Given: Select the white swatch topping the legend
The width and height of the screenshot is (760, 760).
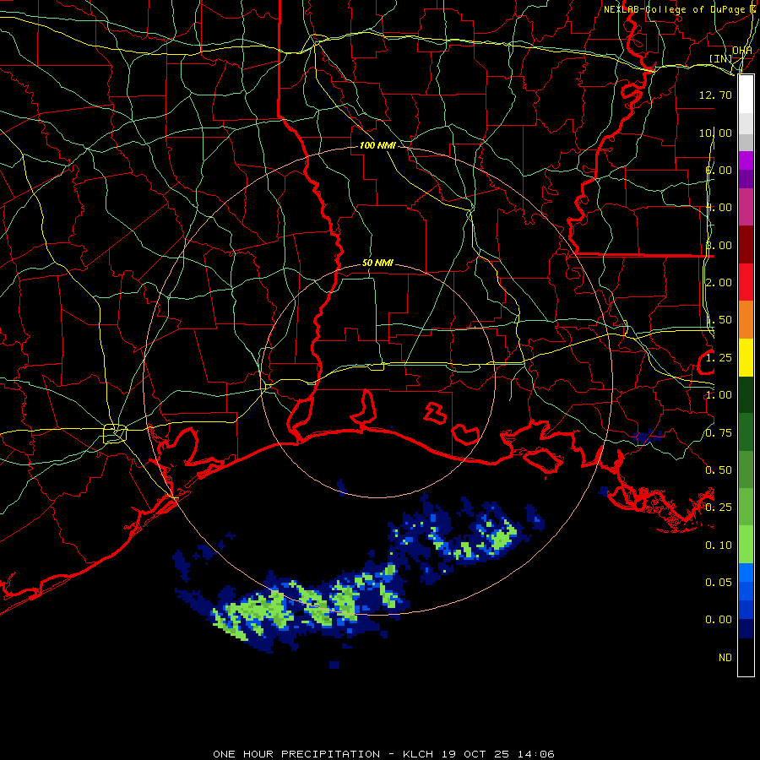Looking at the screenshot, I should coord(746,95).
